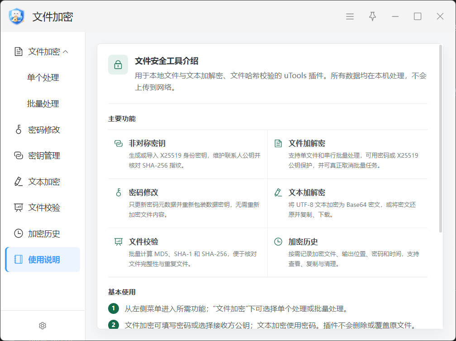Click the 文本加解密 card title
456x341 pixels.
307,192
